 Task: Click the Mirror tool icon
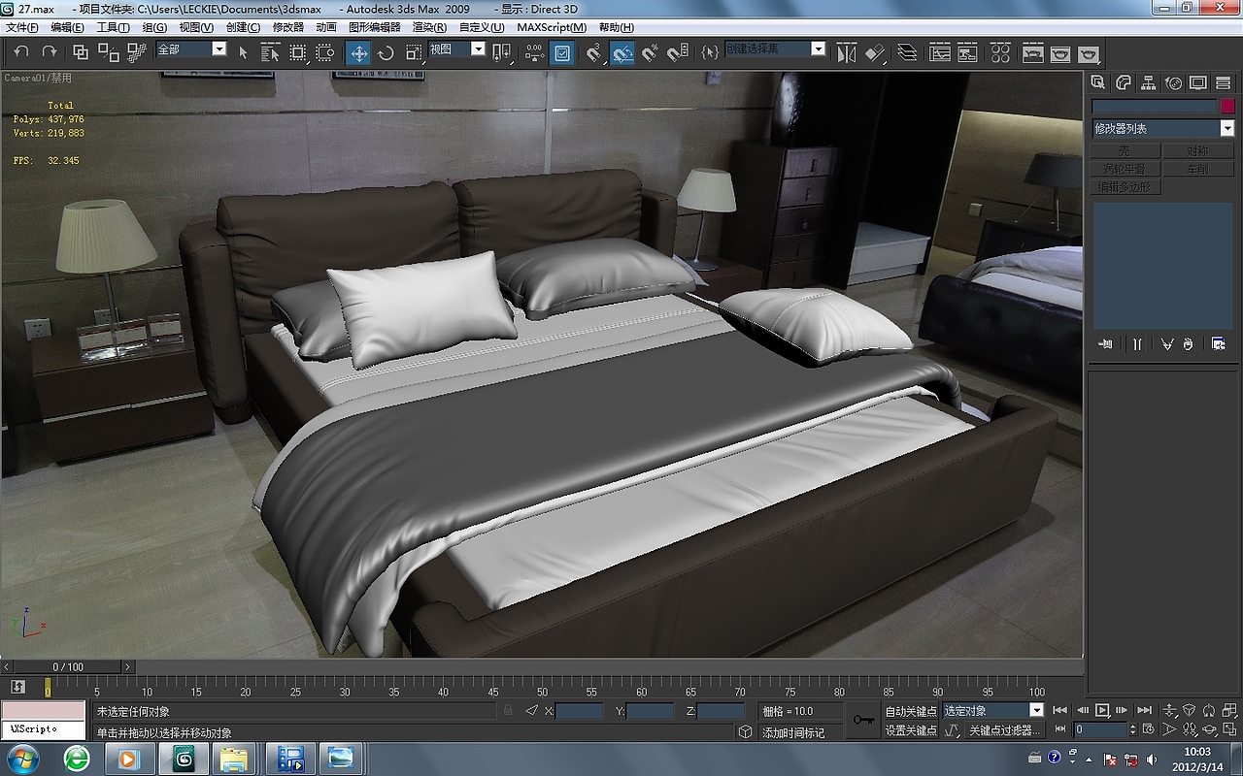[847, 52]
